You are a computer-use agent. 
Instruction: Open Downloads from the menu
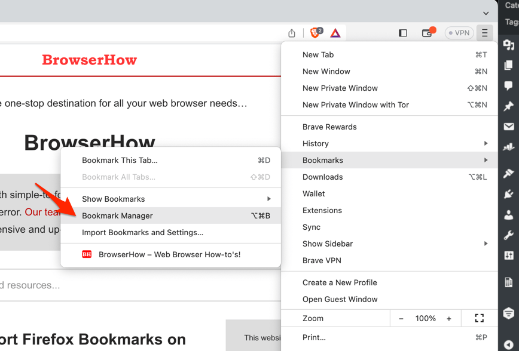click(389, 177)
